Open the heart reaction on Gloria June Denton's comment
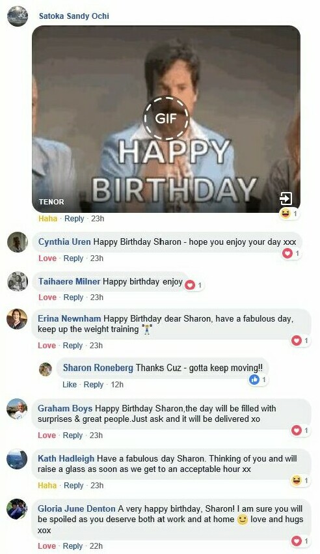Screen dimensions: 320x554 pyautogui.click(x=300, y=541)
